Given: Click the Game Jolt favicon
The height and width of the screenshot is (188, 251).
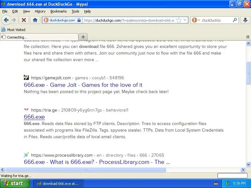Looking at the screenshot, I should [26, 77].
